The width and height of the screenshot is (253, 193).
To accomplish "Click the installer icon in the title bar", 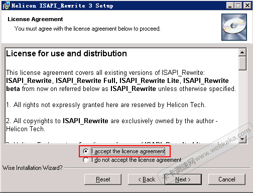I will point(6,6).
